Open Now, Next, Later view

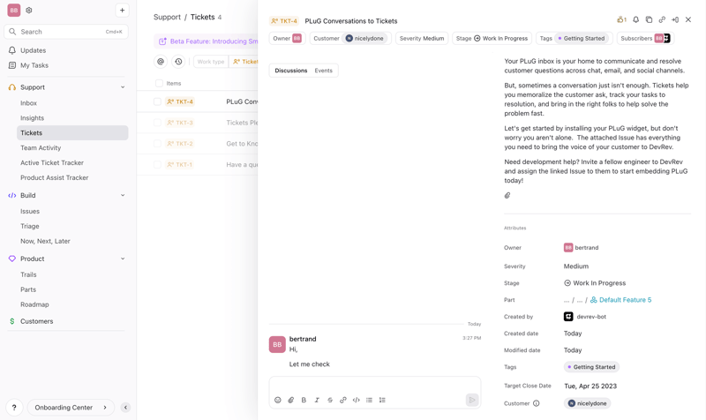point(45,241)
